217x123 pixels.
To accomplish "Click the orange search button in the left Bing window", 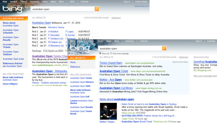I will tap(97, 9).
